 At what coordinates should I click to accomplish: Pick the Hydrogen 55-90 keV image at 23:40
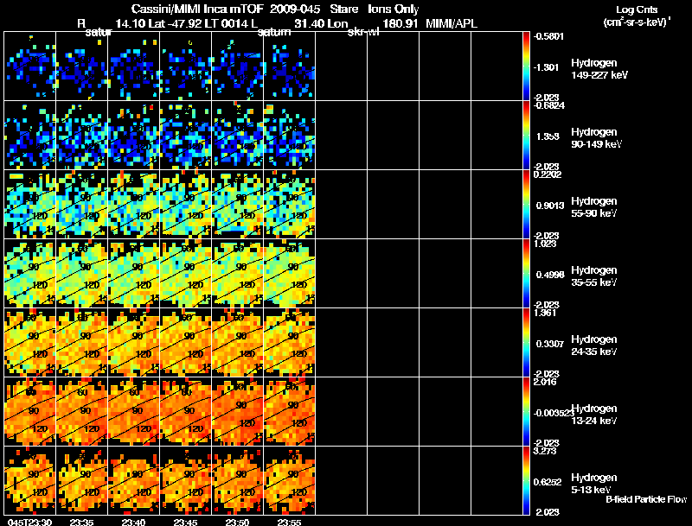(x=134, y=205)
